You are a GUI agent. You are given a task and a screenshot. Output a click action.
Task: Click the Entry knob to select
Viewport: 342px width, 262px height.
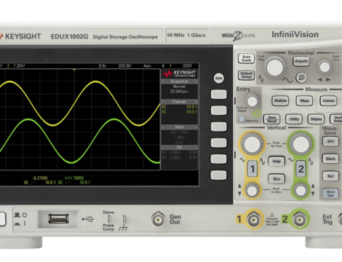pos(252,101)
